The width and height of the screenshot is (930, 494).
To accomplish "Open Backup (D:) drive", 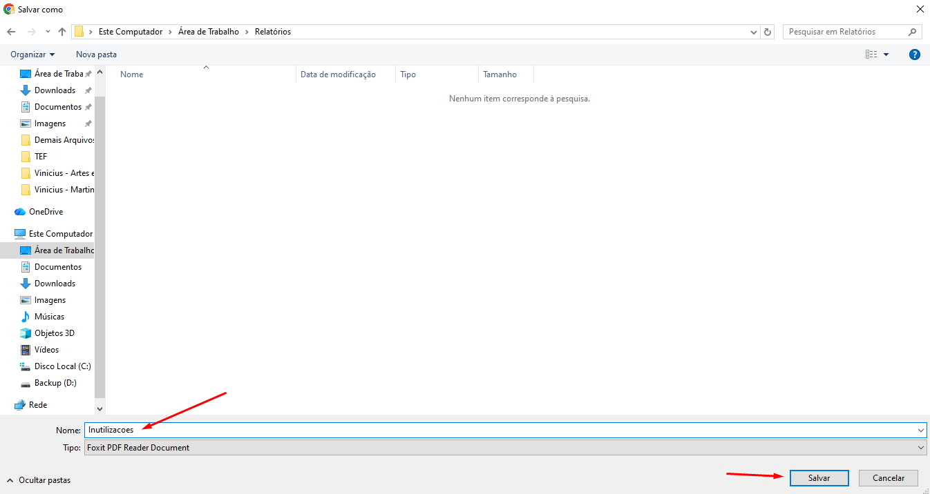I will click(55, 383).
